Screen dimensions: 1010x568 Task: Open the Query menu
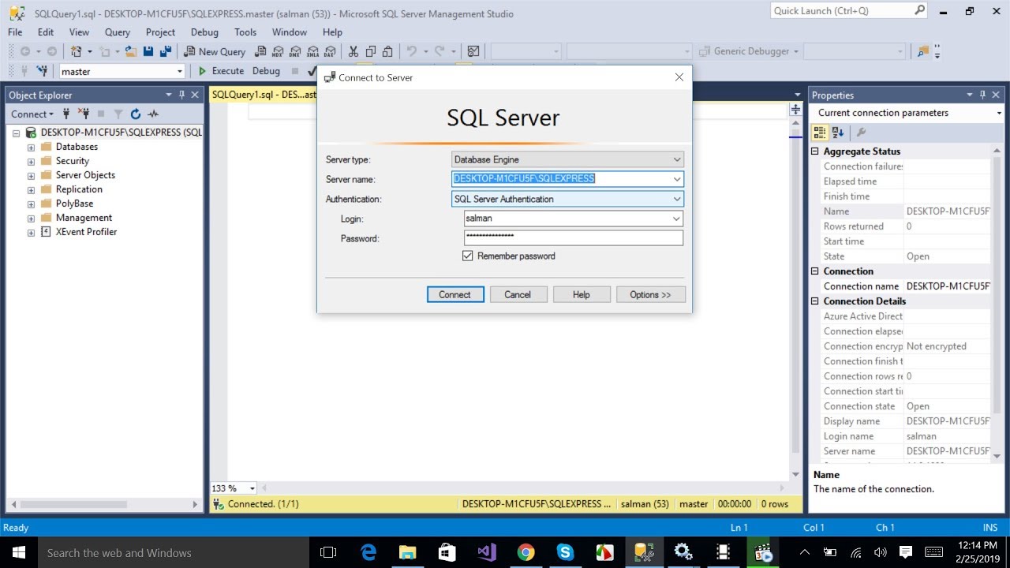pyautogui.click(x=118, y=32)
